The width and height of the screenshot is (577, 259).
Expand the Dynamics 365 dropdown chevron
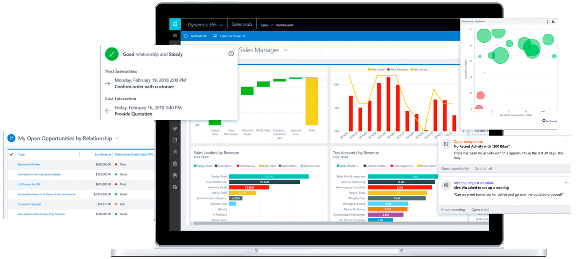click(221, 25)
